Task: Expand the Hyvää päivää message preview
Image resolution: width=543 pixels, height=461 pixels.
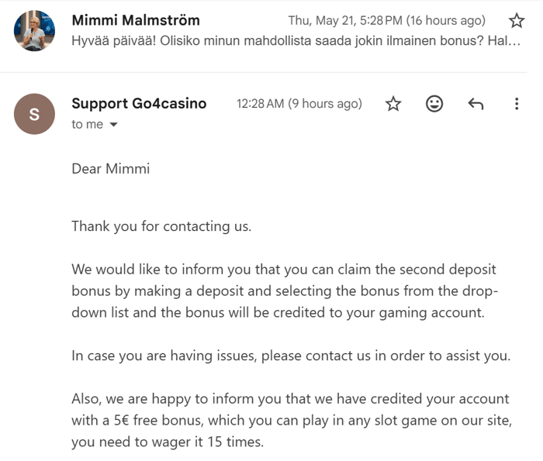Action: [296, 41]
